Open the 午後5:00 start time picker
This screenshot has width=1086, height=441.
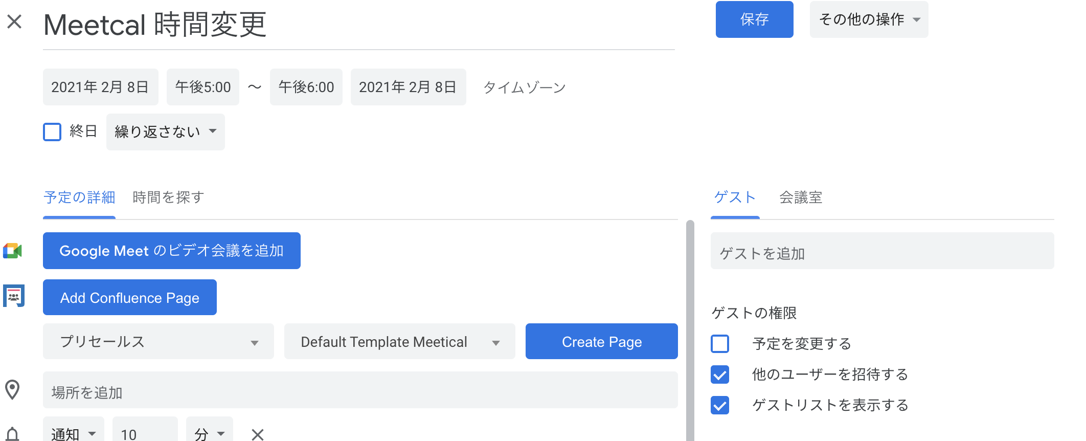coord(203,87)
